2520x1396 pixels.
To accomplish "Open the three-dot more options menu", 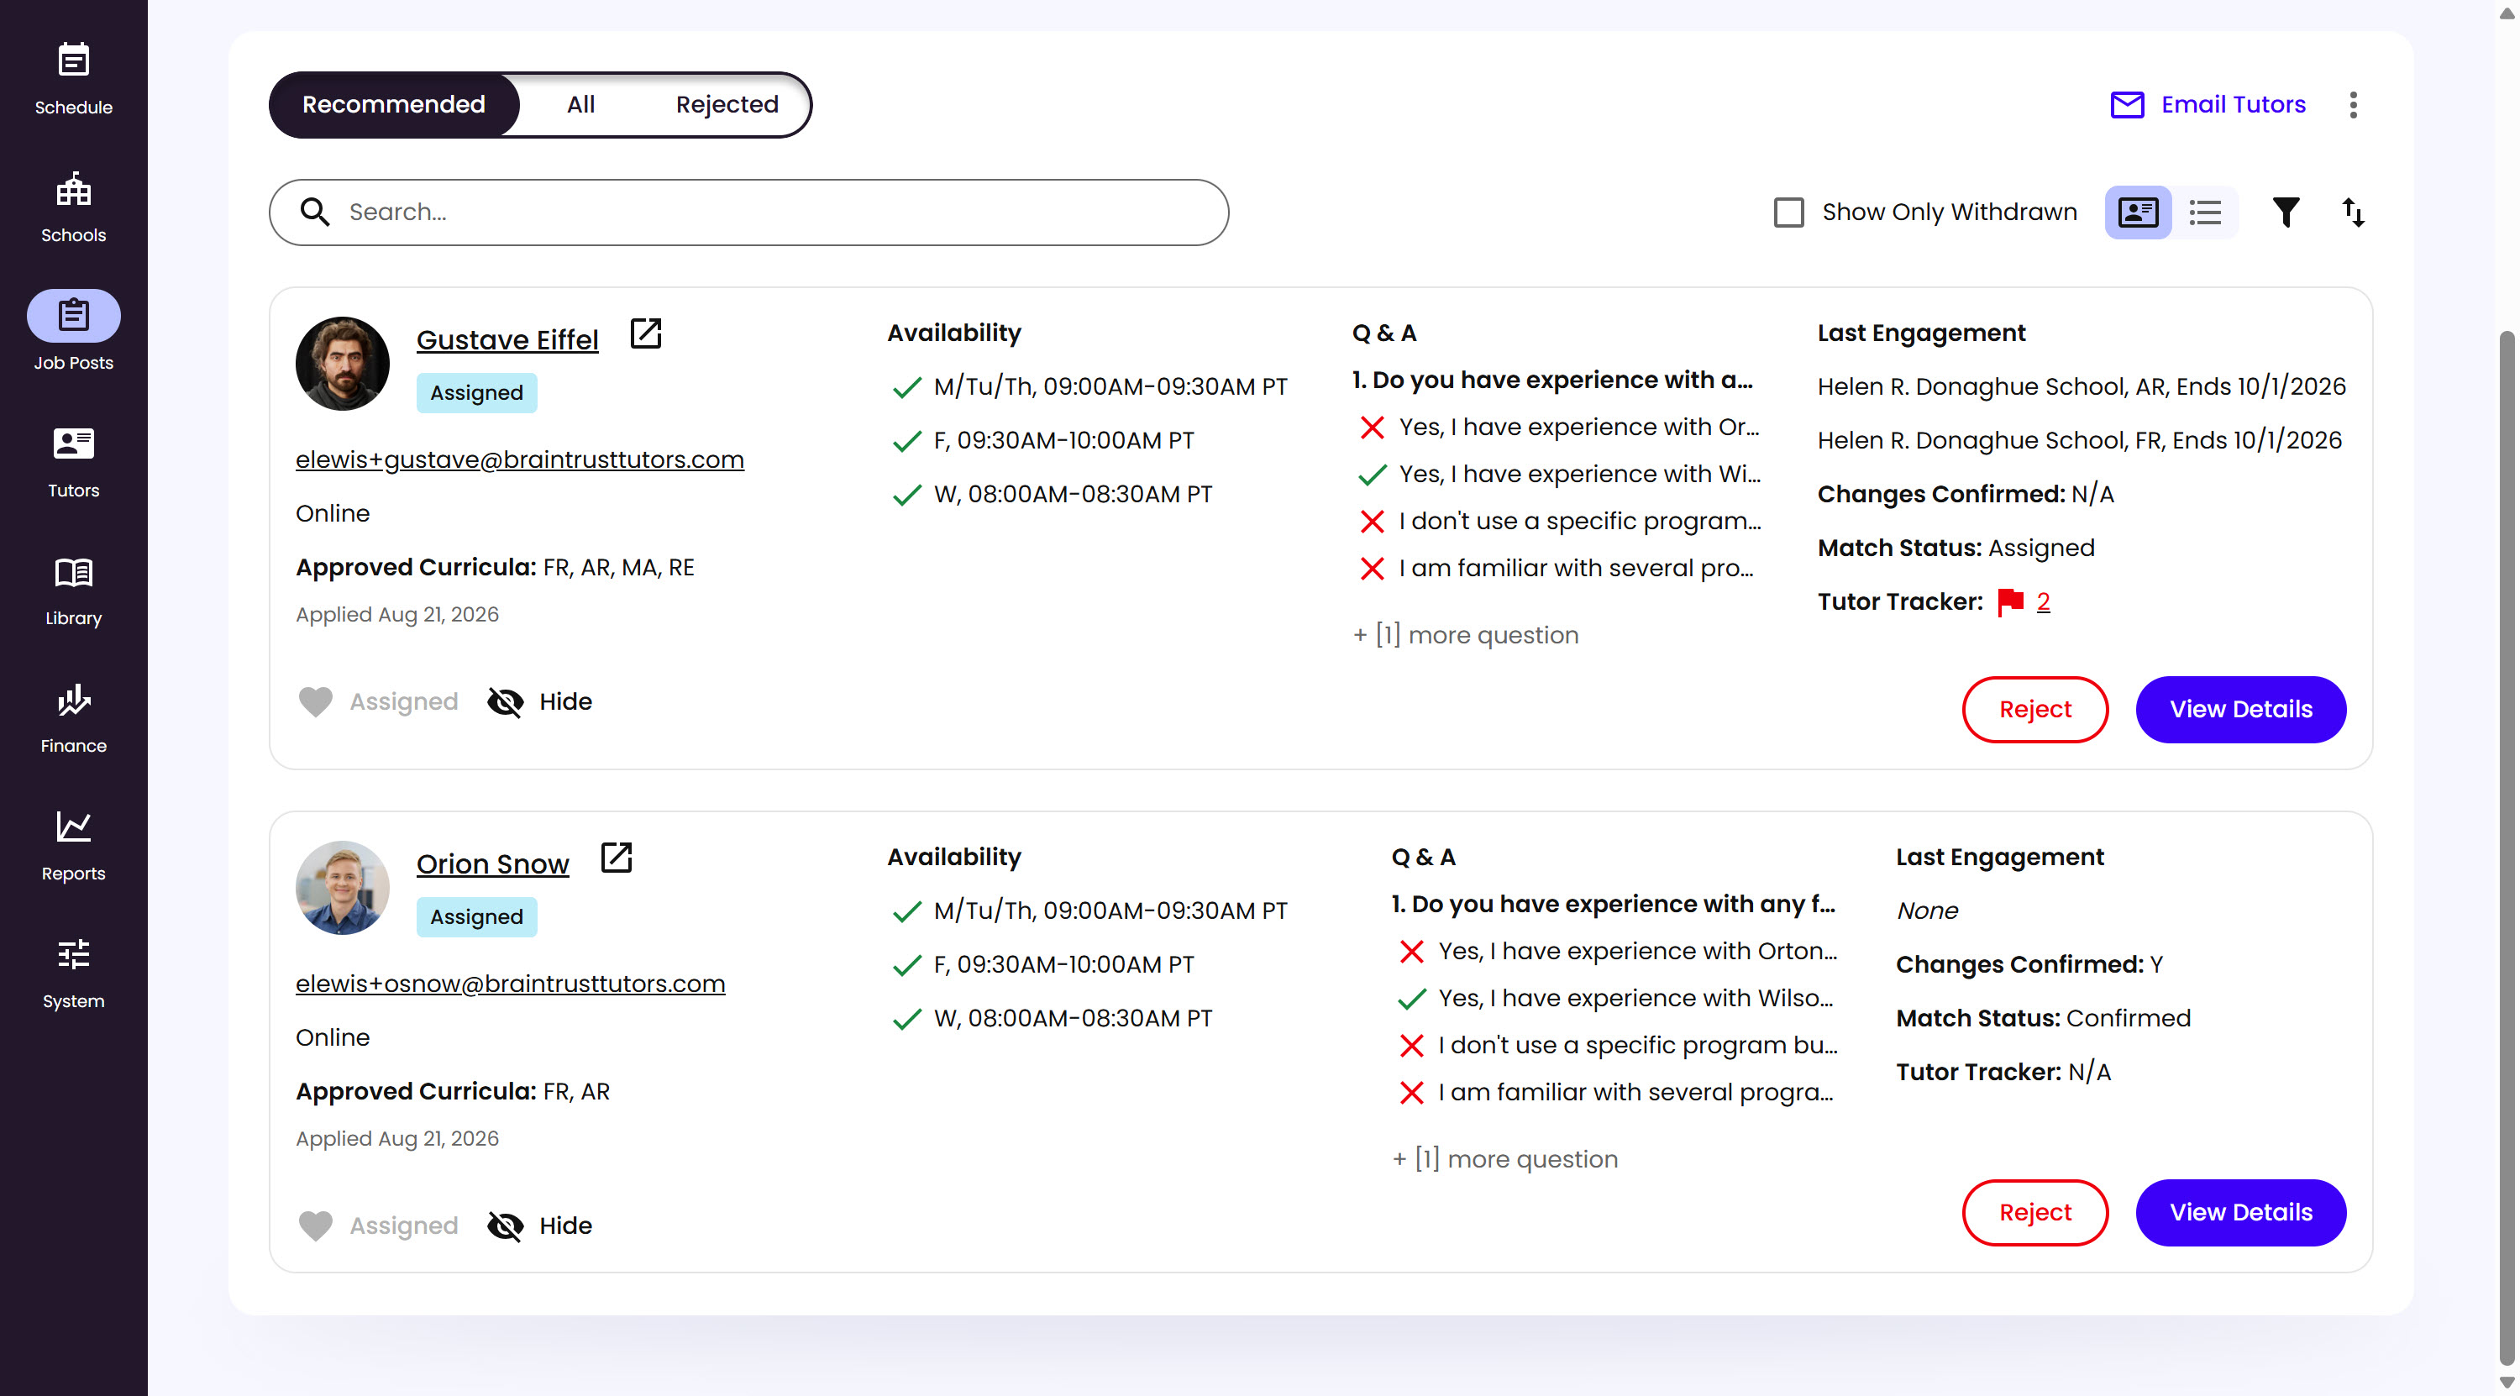I will pos(2353,105).
